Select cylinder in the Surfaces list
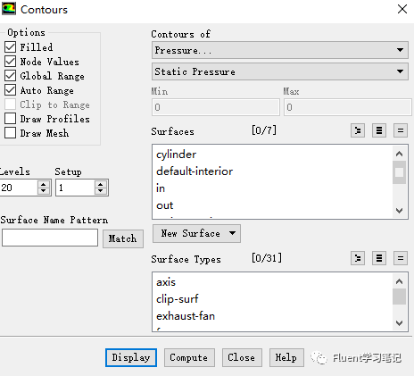This screenshot has height=376, width=414. [176, 155]
